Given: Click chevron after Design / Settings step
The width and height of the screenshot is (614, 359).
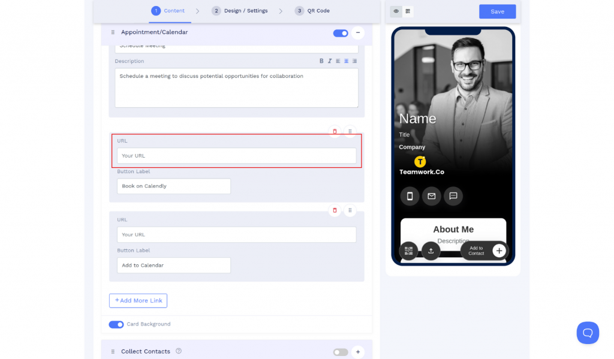Looking at the screenshot, I should [x=281, y=11].
